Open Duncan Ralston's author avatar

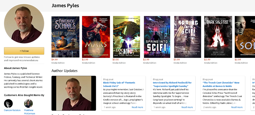(x=8, y=103)
